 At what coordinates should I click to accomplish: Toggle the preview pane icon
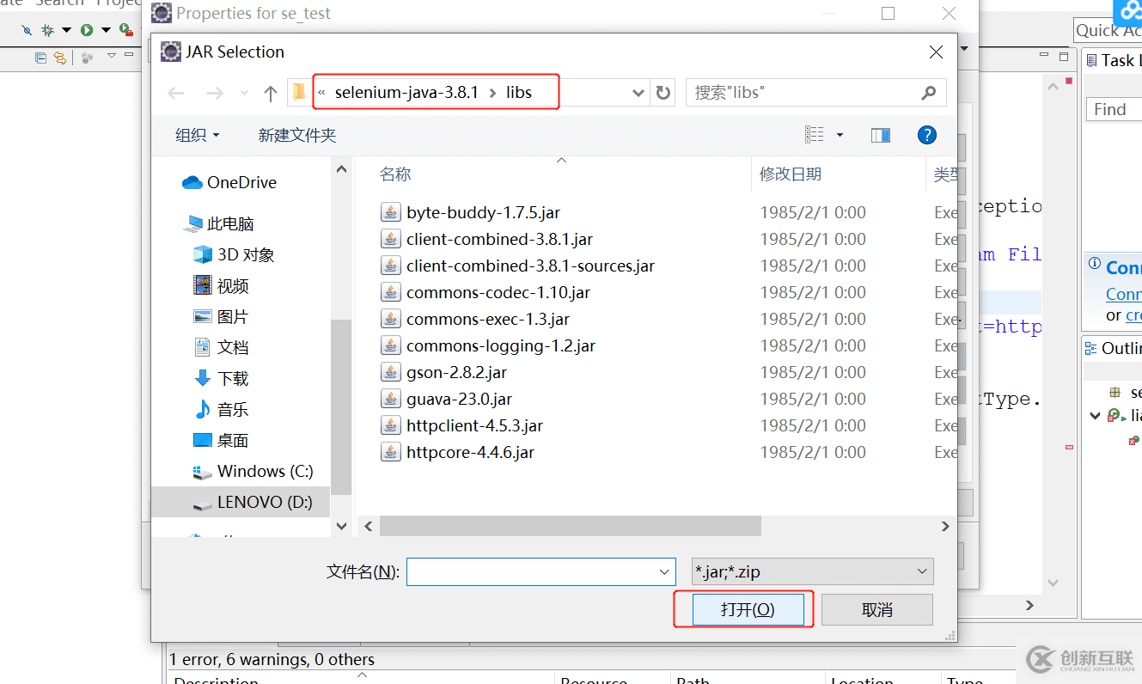[x=881, y=135]
